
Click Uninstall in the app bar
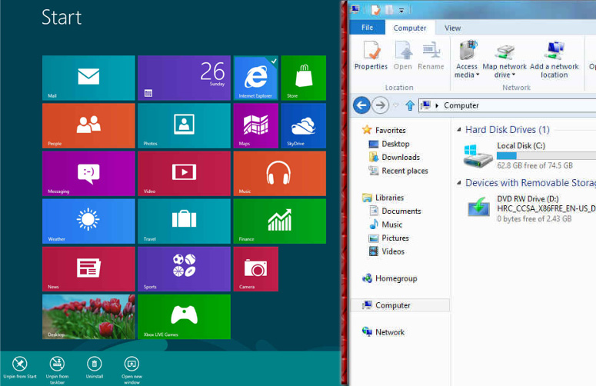(95, 368)
